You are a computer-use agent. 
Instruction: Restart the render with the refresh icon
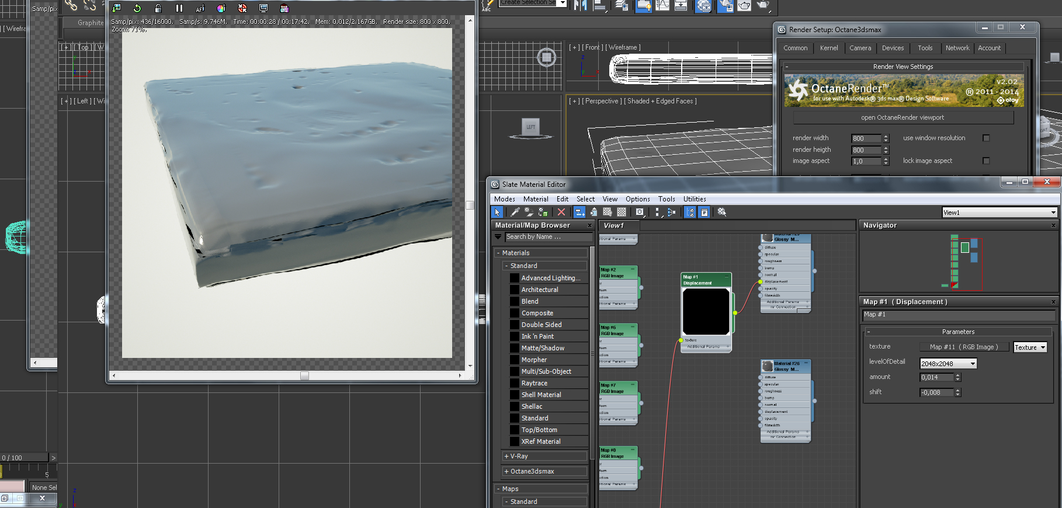pos(137,8)
